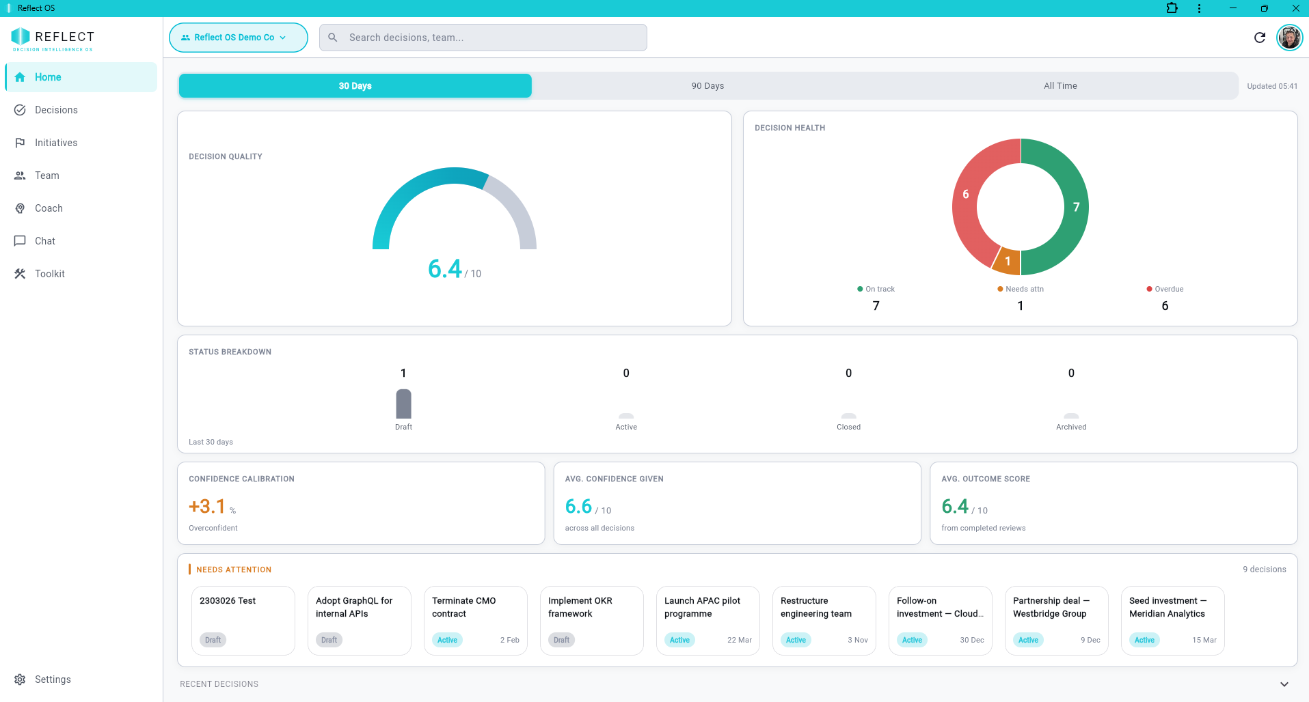The width and height of the screenshot is (1309, 702).
Task: Open Seed investment Meridian Analytics card
Action: coord(1173,621)
